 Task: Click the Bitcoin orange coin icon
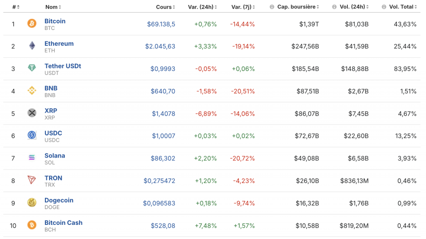point(32,24)
